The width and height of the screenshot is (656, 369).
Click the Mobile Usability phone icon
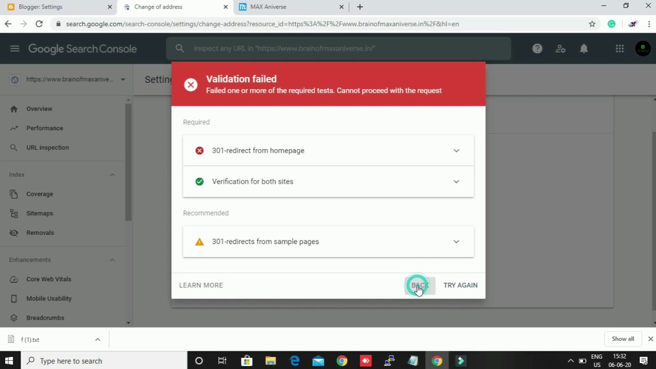click(14, 299)
